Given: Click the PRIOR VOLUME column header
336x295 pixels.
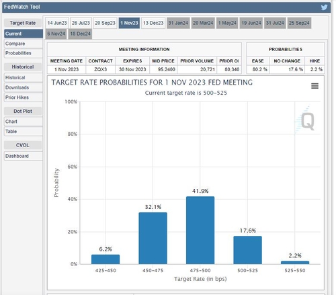Looking at the screenshot, I should [197, 61].
